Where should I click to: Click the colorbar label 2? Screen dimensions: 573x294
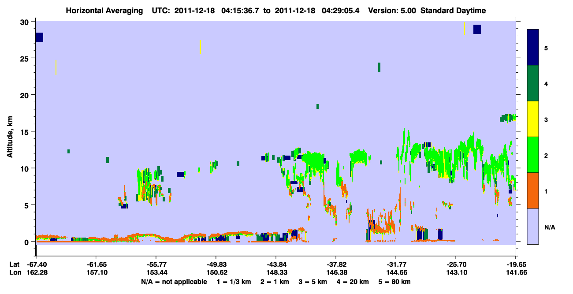pos(546,155)
